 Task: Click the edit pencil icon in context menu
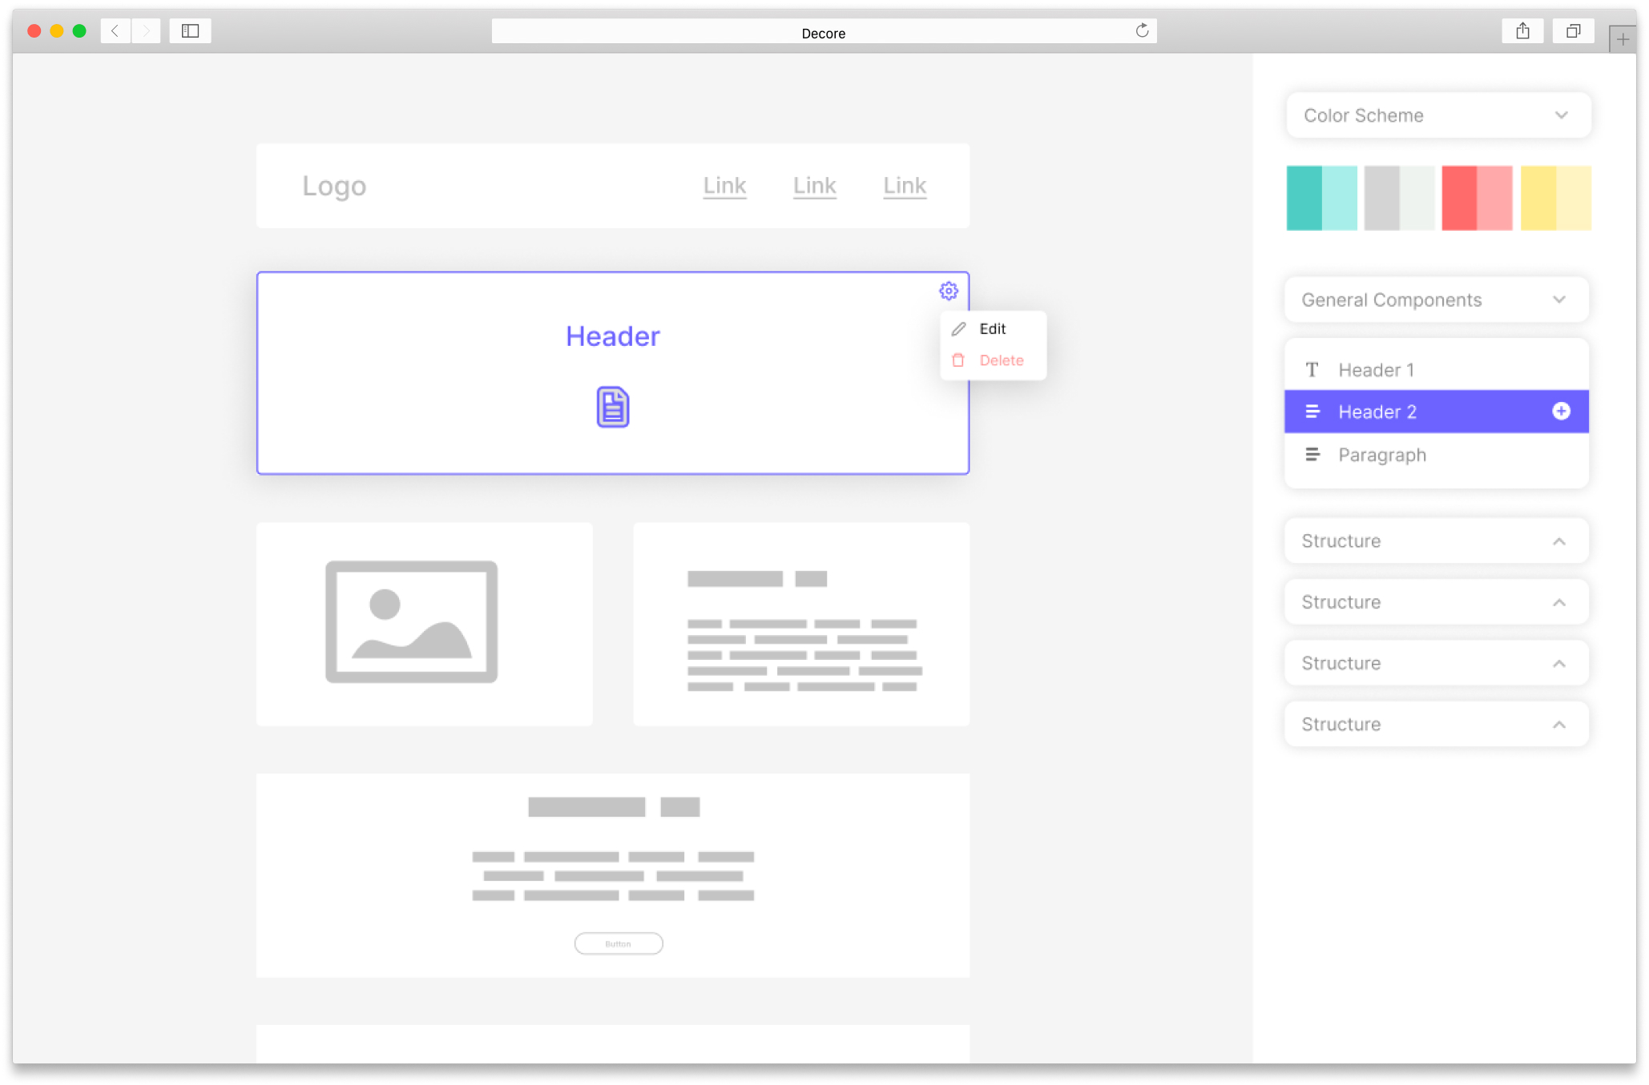[x=958, y=329]
